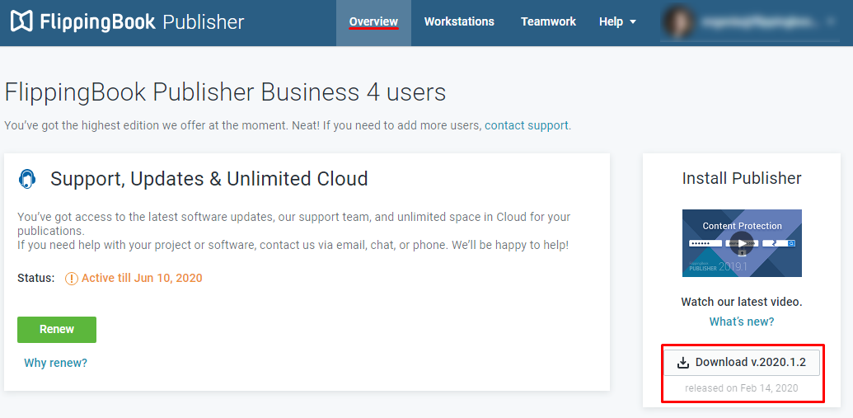Open the blurred account name dropdown
The image size is (853, 418).
(766, 22)
